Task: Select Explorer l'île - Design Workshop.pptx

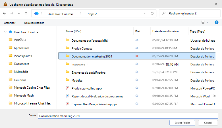Action: point(94,104)
